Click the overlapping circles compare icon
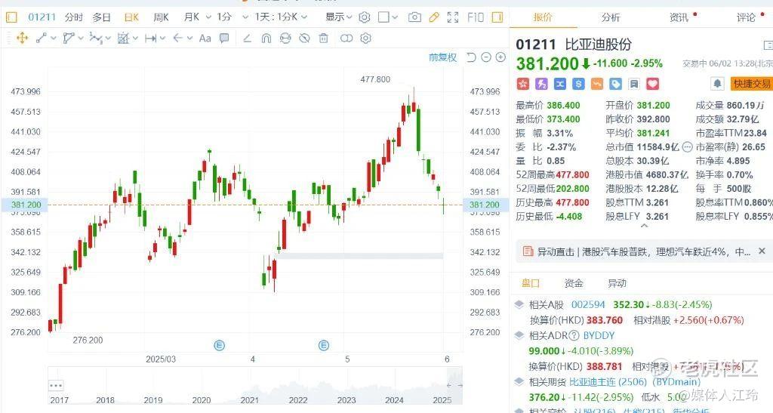The height and width of the screenshot is (413, 773). click(x=346, y=38)
